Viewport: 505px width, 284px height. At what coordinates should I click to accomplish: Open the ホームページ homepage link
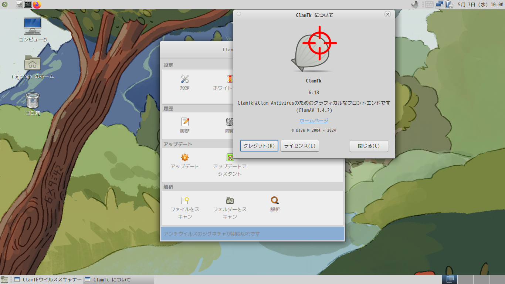pyautogui.click(x=314, y=121)
